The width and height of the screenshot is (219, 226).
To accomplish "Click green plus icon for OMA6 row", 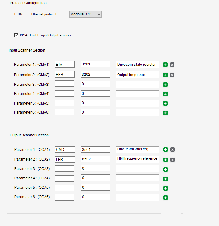I will [x=165, y=113].
